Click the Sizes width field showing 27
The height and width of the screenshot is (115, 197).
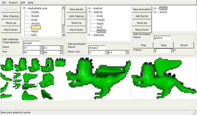[32, 48]
